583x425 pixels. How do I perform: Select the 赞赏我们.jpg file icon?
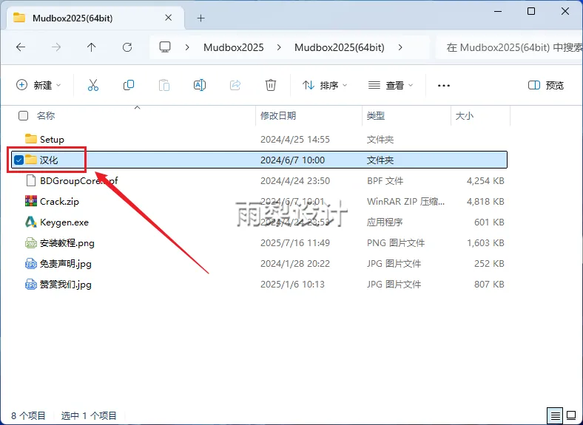point(31,285)
